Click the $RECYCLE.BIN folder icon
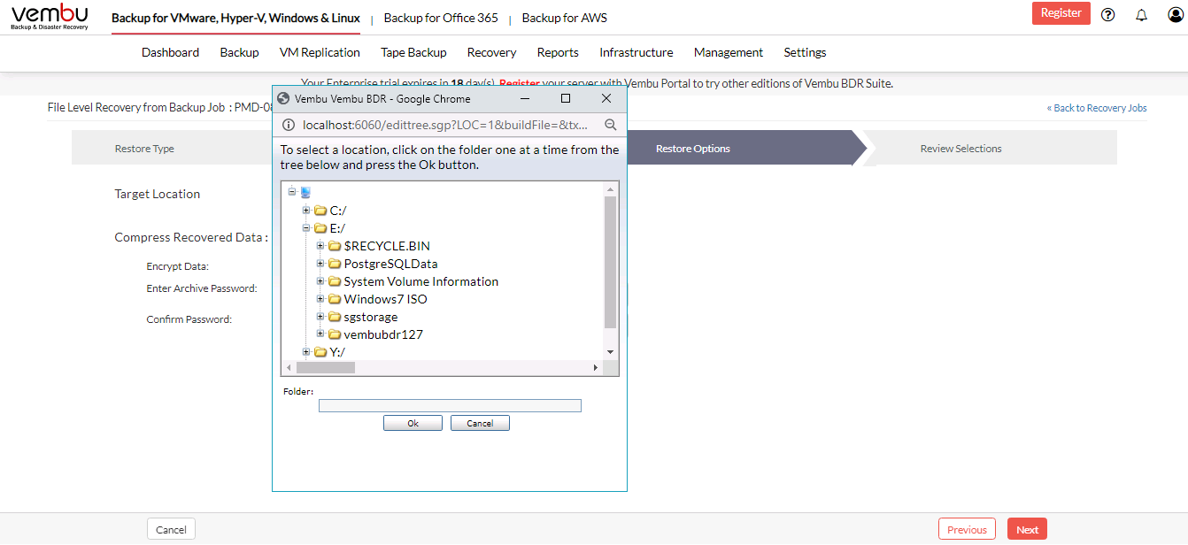The width and height of the screenshot is (1188, 545). coord(335,246)
